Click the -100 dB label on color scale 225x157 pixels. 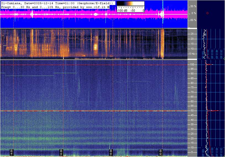[x=122, y=10]
